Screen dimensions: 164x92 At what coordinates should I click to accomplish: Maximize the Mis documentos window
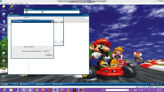pos(85,15)
